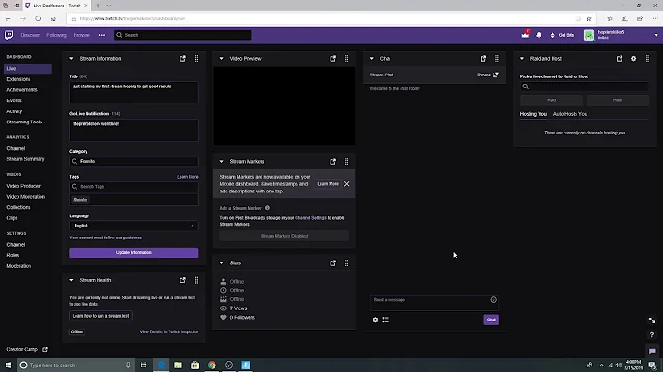Collapse the Stream Information panel
The width and height of the screenshot is (663, 372).
coord(71,58)
